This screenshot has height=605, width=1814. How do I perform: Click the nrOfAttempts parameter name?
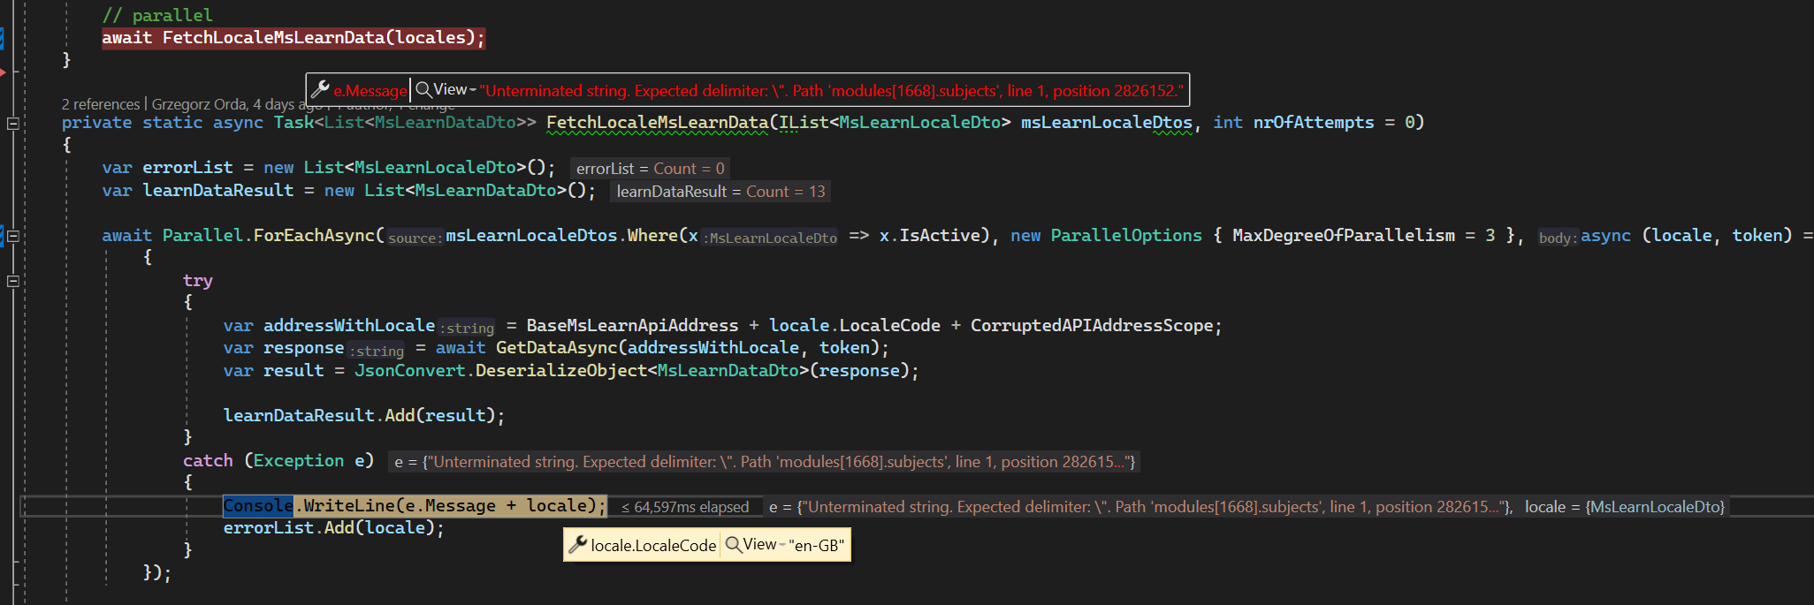click(x=1314, y=123)
